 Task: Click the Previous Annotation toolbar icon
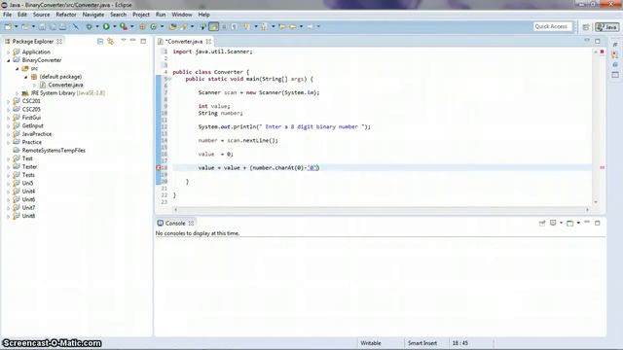[264, 26]
